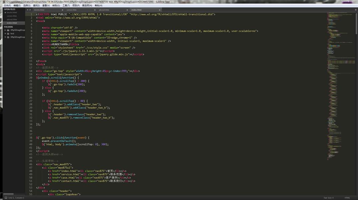Click "contact.html" href on line 51
This screenshot has height=200, width=358.
[x=70, y=181]
